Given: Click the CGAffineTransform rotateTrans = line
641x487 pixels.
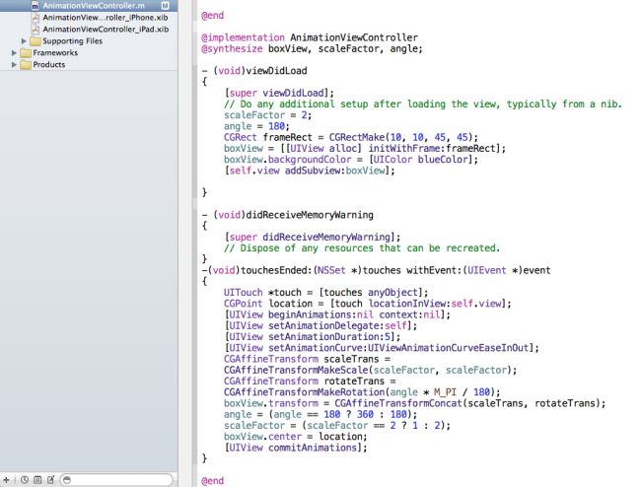Looking at the screenshot, I should [310, 382].
